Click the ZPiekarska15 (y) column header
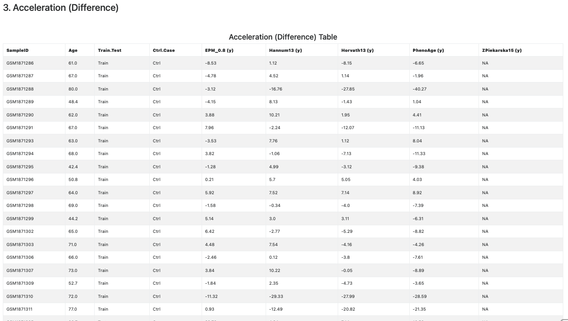Viewport: 568px width, 321px height. tap(502, 50)
